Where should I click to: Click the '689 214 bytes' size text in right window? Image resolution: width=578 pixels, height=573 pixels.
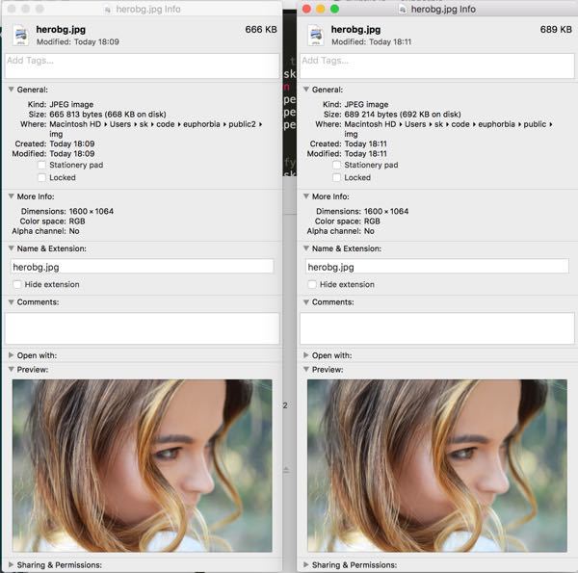tap(371, 115)
